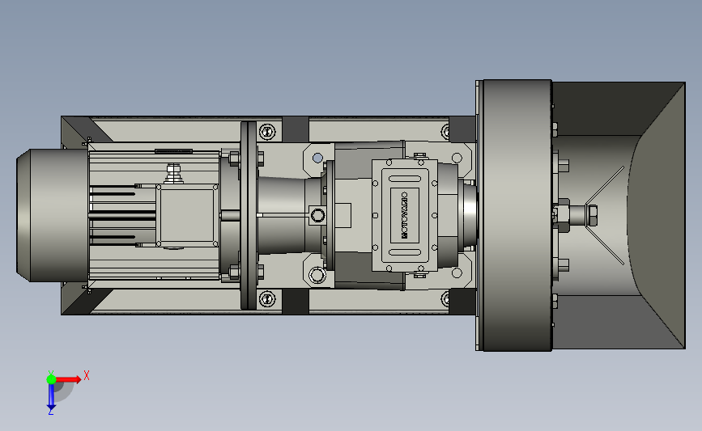
Task: Click the green Y axis dot of the triad
Action: (x=51, y=379)
